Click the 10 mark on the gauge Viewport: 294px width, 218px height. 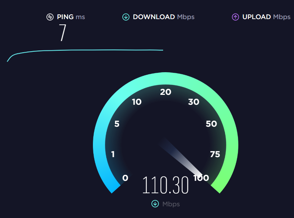[x=137, y=102]
